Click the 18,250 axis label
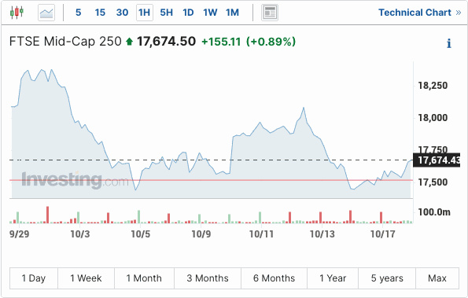This screenshot has height=298, width=468. tap(433, 86)
